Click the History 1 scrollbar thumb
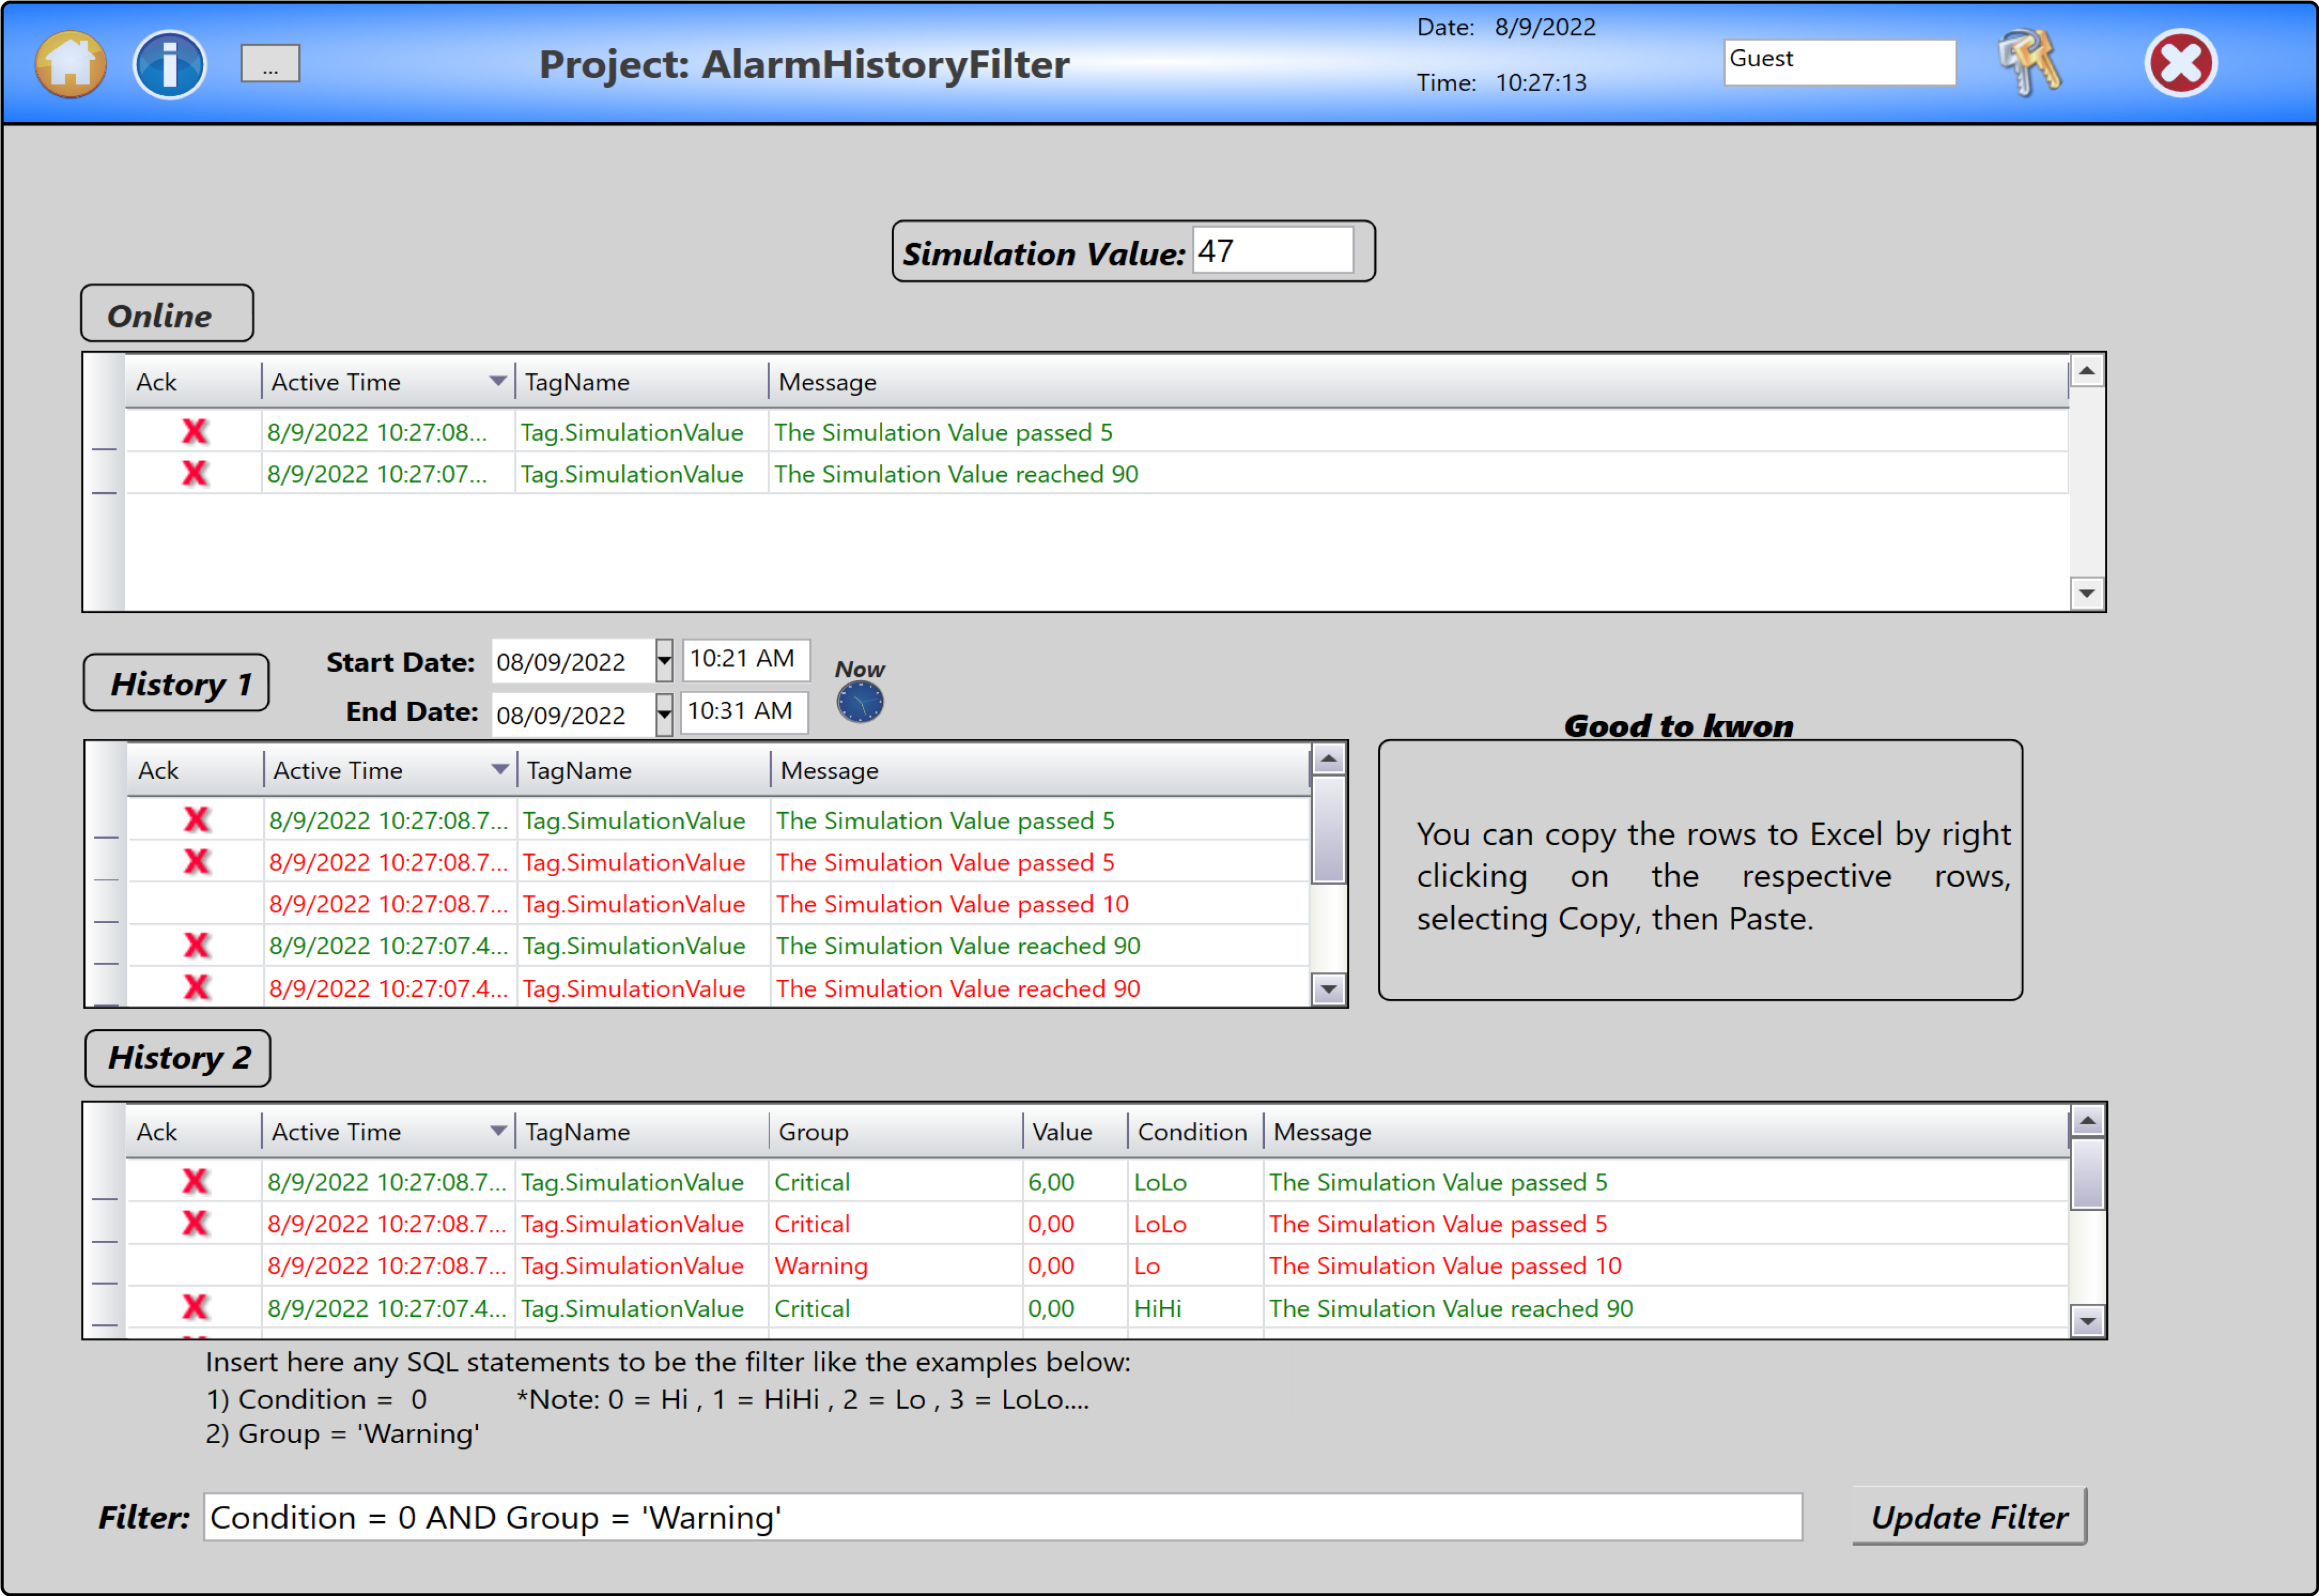 tap(1328, 829)
